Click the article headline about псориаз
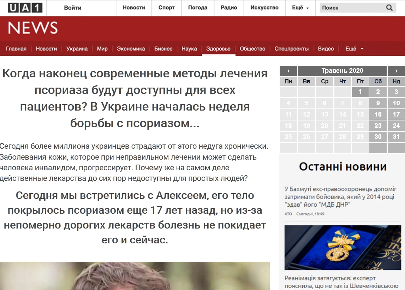 click(135, 98)
